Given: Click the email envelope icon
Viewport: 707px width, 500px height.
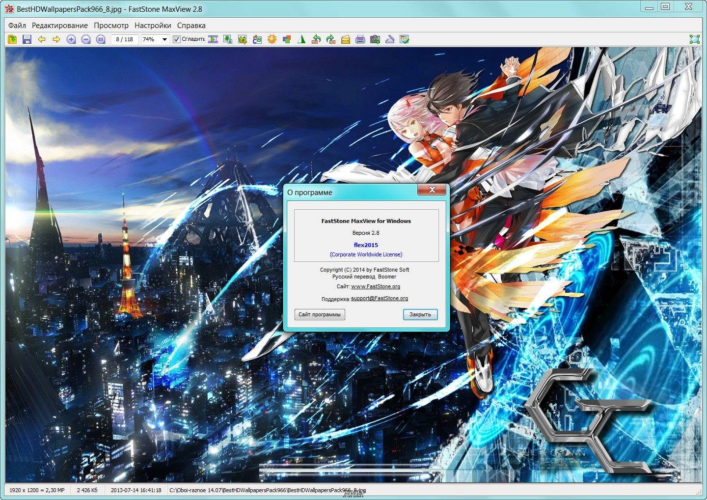Looking at the screenshot, I should tap(346, 39).
